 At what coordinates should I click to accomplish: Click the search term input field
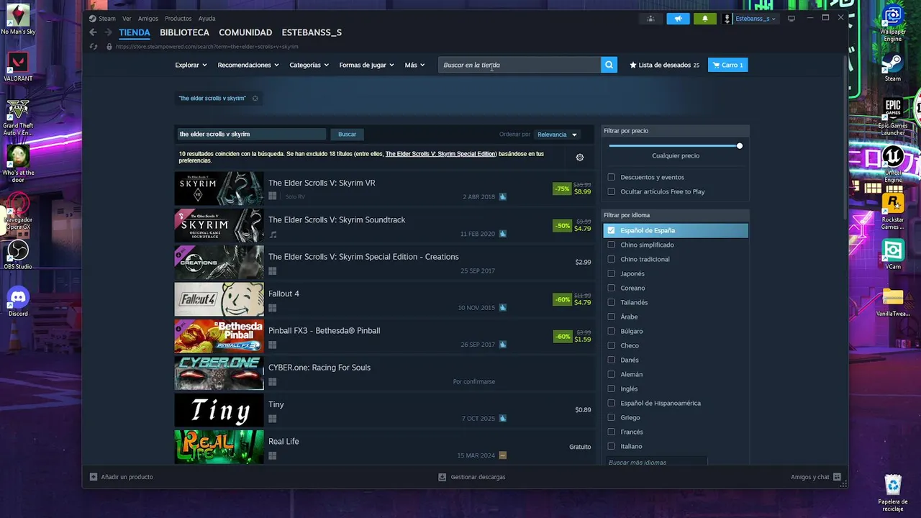251,135
